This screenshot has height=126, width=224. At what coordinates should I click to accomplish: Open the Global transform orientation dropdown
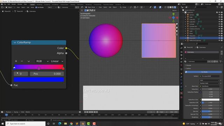[x=124, y=7]
